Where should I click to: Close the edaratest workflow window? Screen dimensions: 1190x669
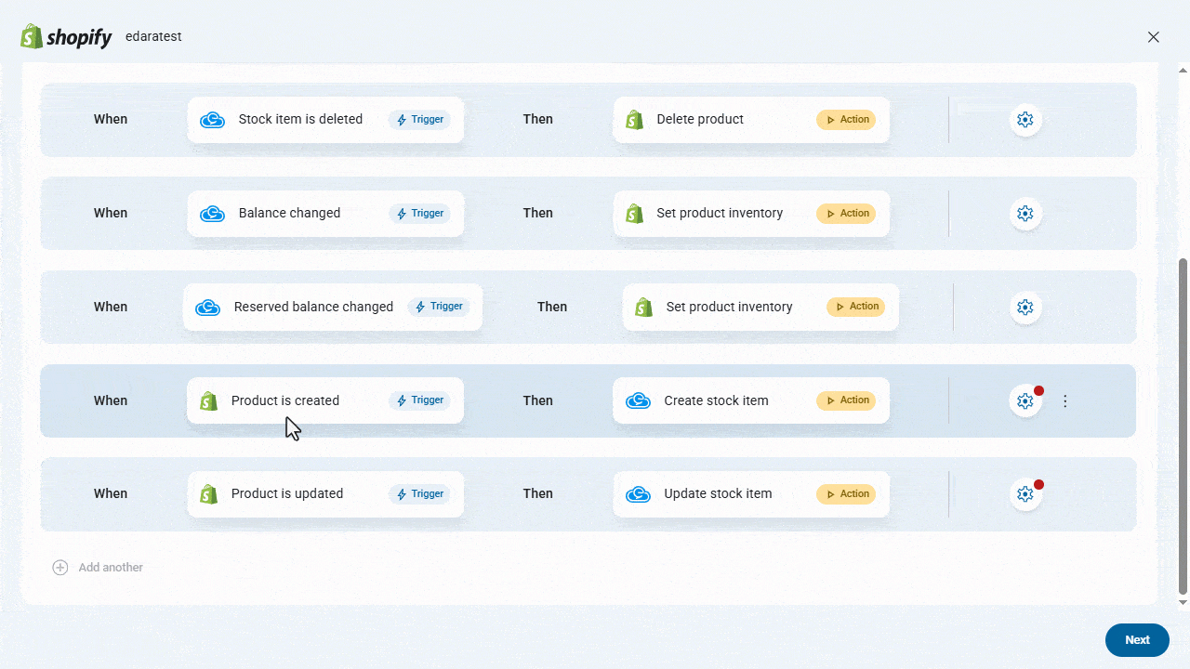(x=1153, y=36)
